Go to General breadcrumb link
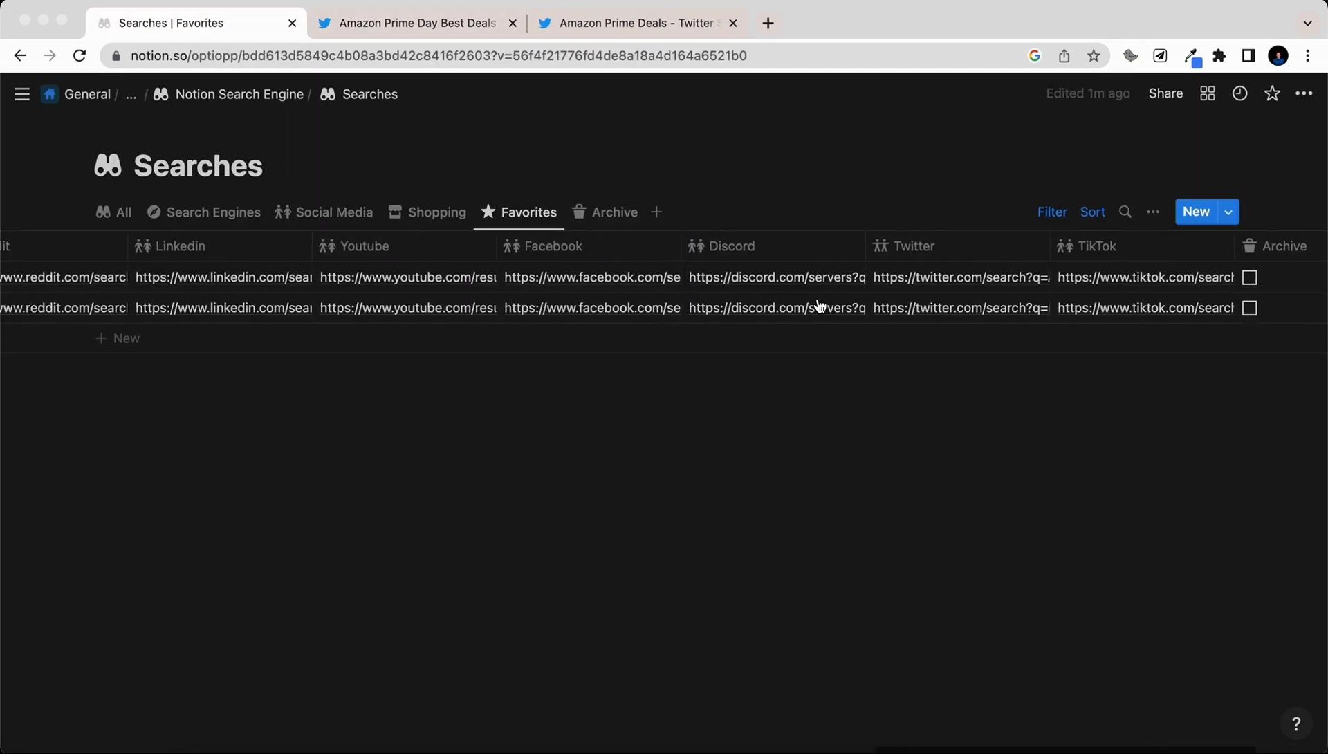Viewport: 1328px width, 754px height. click(x=87, y=94)
